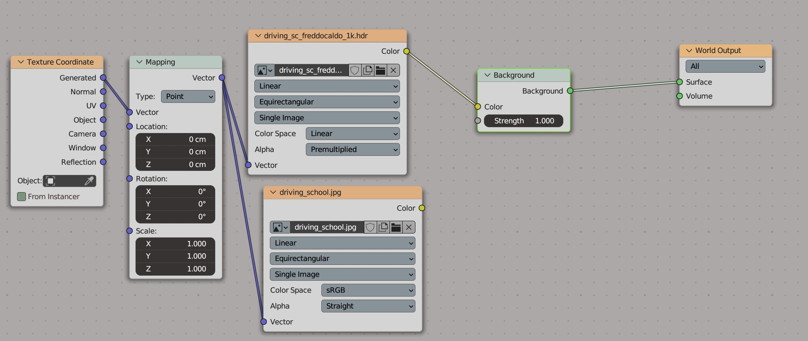Click the Background Strength slider
Viewport: 808px width, 341px height.
click(x=523, y=121)
